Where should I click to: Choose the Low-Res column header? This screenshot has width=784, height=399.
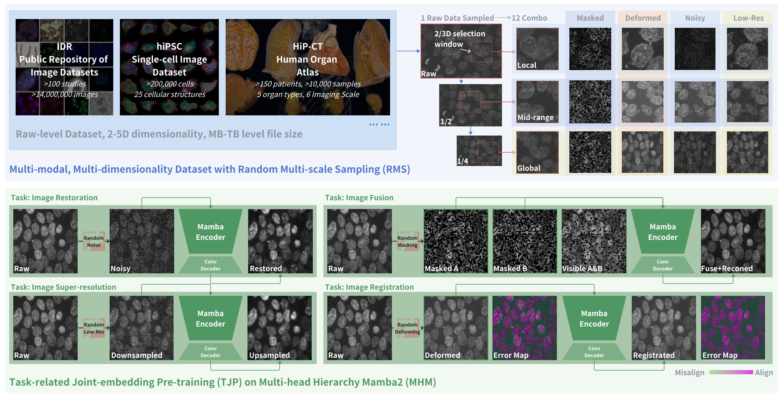coord(748,18)
